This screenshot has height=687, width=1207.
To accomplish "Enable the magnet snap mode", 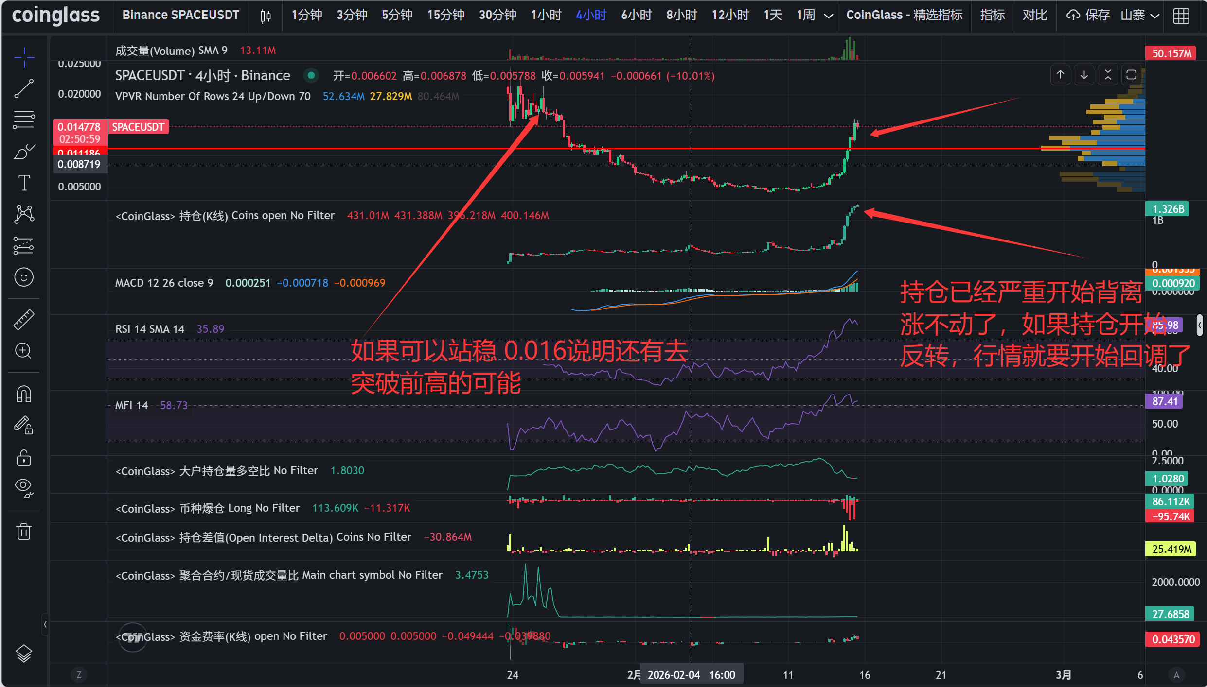I will [x=23, y=394].
